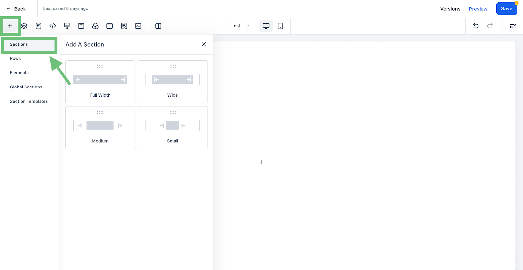Redo the last action
This screenshot has height=270, width=523.
490,26
